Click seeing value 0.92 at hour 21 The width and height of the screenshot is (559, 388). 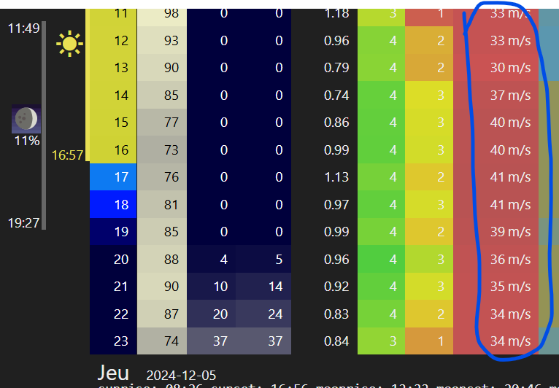336,287
